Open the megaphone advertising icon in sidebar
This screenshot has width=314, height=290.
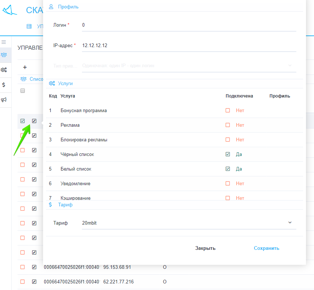(x=4, y=100)
